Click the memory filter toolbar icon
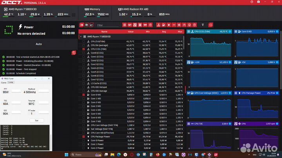Viewport: 282px width, 158px height. (x=145, y=25)
